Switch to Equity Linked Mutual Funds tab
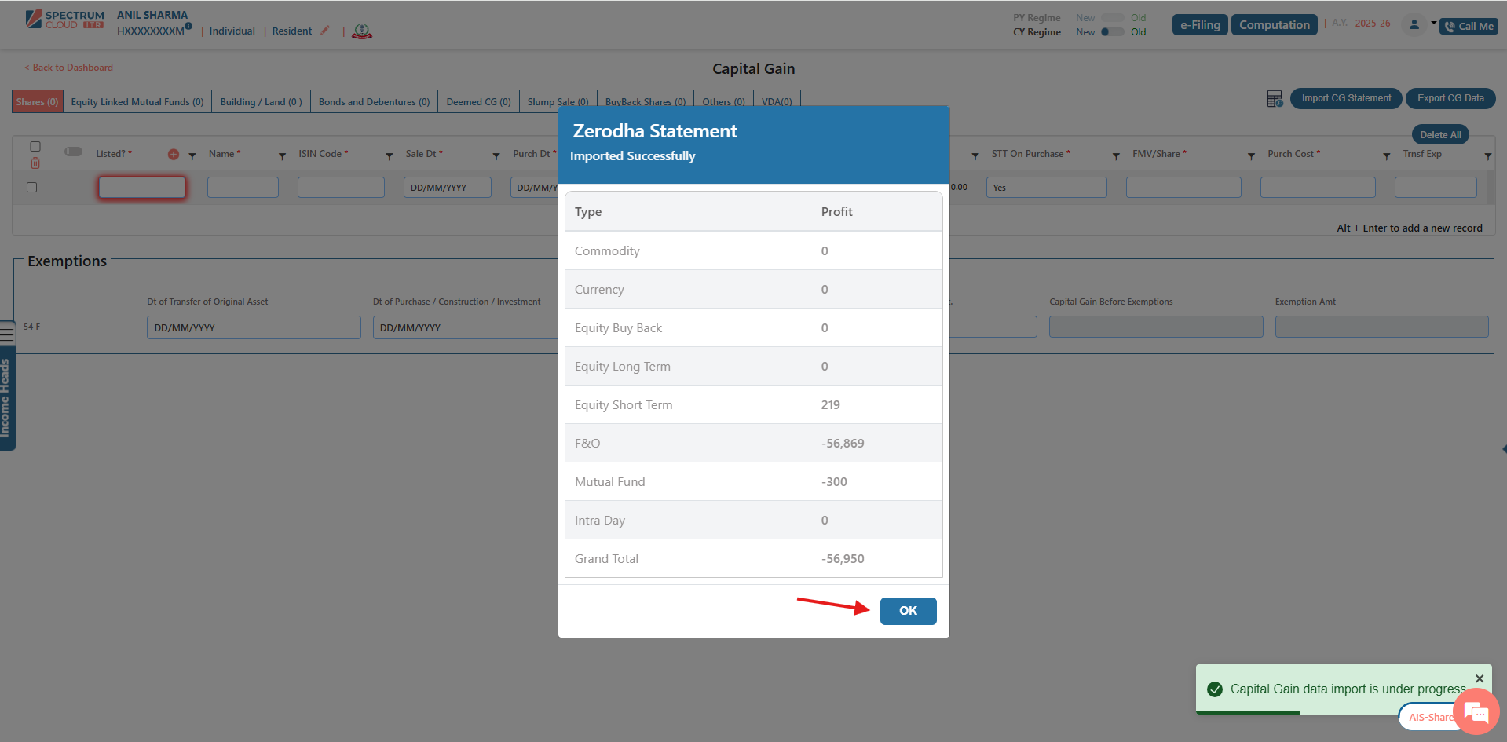Image resolution: width=1507 pixels, height=742 pixels. (137, 102)
